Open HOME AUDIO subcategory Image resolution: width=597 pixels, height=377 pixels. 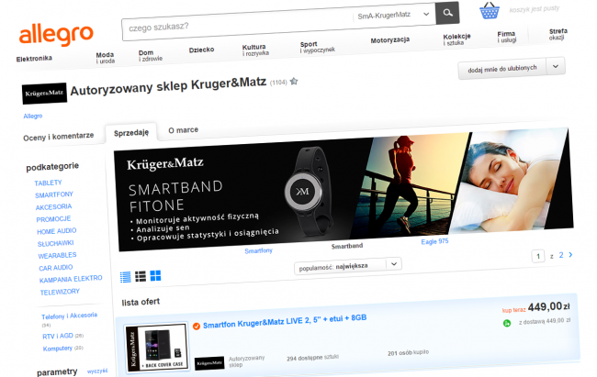(x=57, y=231)
